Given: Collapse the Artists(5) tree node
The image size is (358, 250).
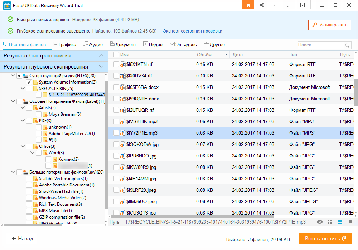Looking at the screenshot, I should pos(23,108).
